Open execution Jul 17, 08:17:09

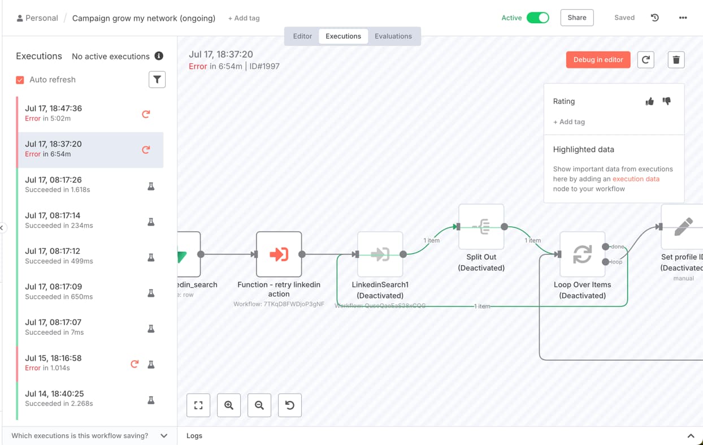click(90, 292)
